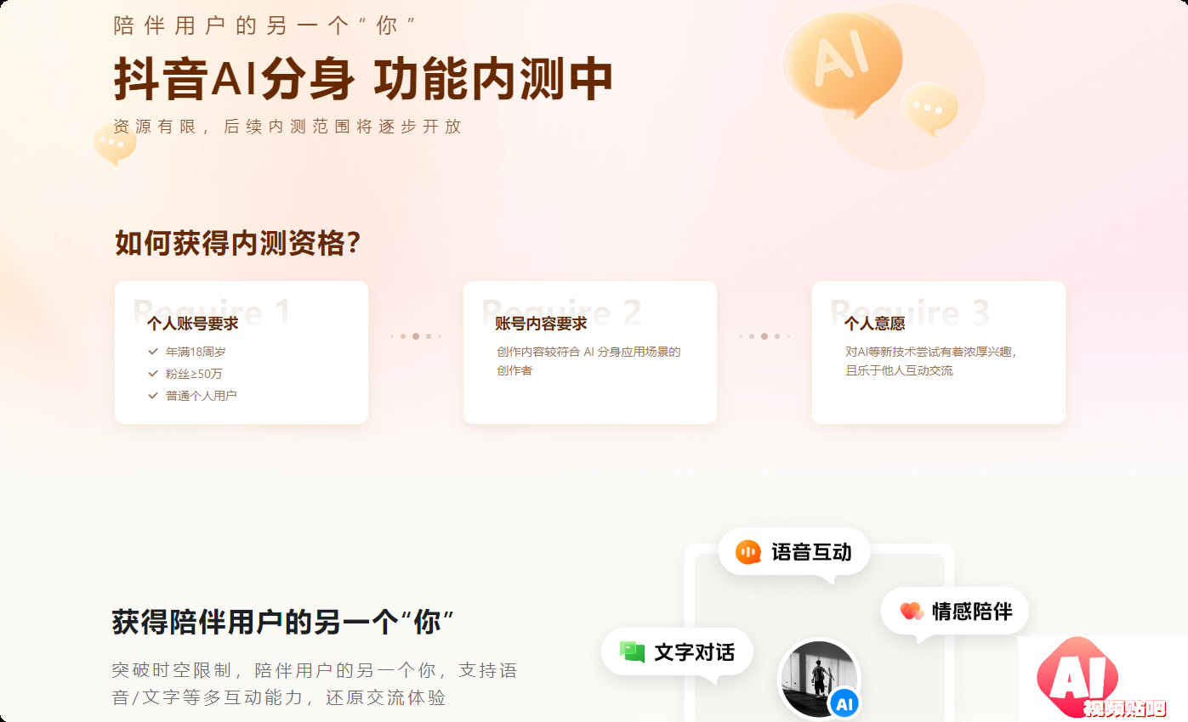The width and height of the screenshot is (1188, 722).
Task: Click the checkmark beside 粉丝≥50万
Action: [x=153, y=373]
